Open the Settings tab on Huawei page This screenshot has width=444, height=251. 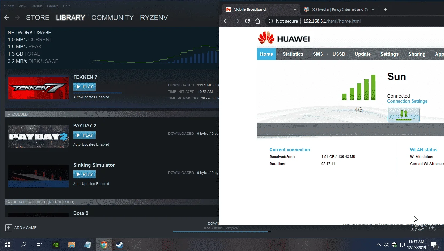coord(389,54)
